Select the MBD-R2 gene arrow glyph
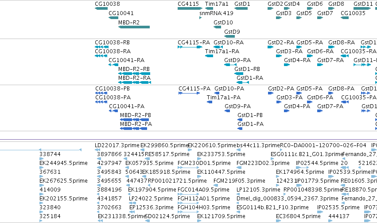The height and width of the screenshot is (223, 377). coord(134,27)
